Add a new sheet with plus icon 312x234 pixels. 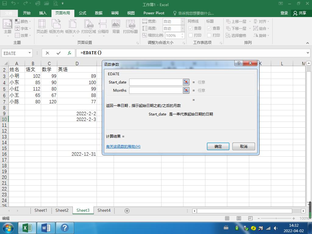click(x=127, y=211)
